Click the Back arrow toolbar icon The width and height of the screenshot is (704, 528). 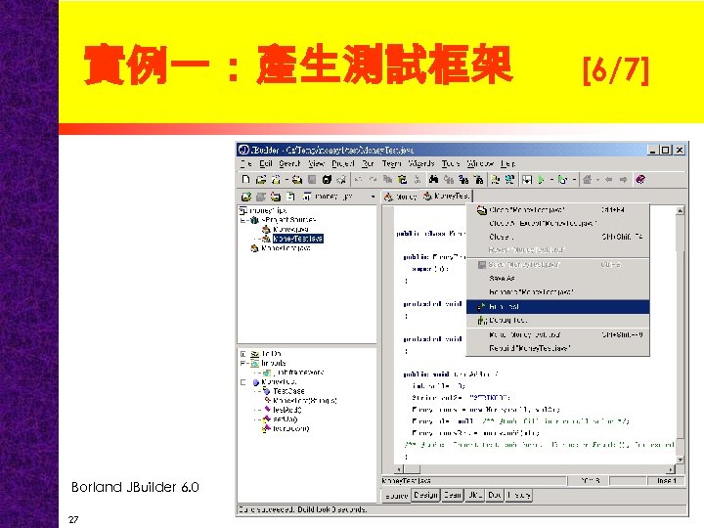pos(609,180)
